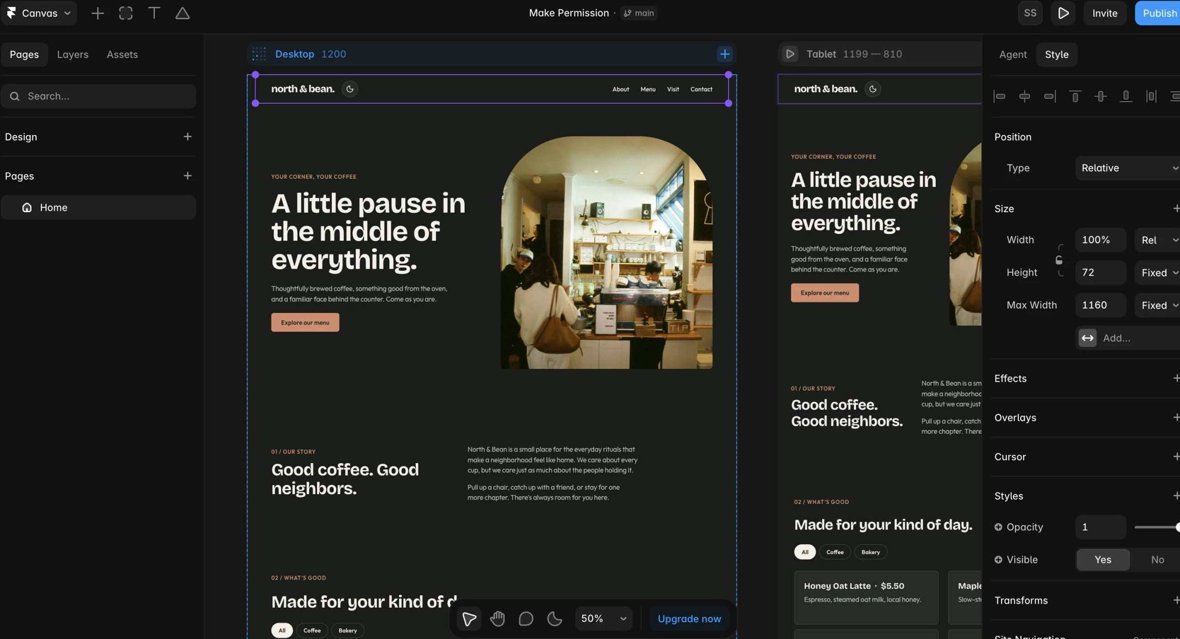The height and width of the screenshot is (639, 1180).
Task: Select the Text tool icon
Action: tap(154, 13)
